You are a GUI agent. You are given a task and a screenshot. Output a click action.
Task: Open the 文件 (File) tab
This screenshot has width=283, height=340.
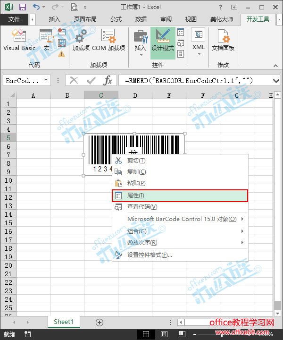pos(14,19)
